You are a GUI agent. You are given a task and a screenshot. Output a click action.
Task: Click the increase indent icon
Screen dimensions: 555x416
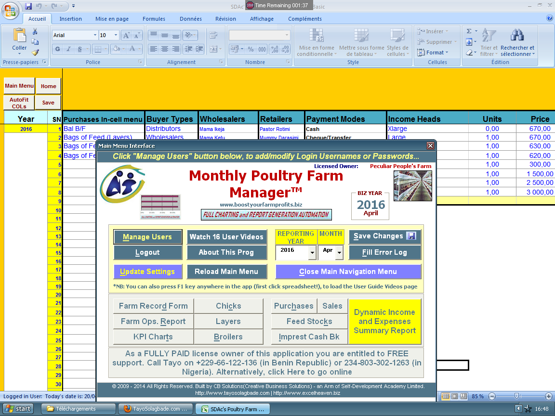pyautogui.click(x=199, y=49)
